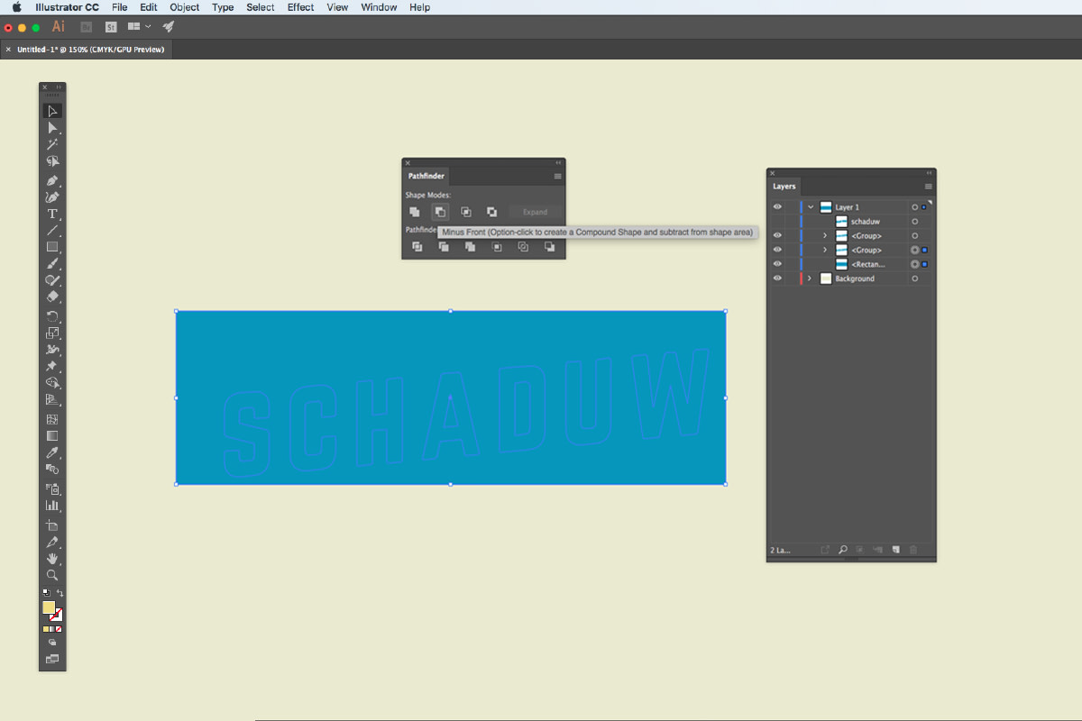Select the Curvature tool
Screen dimensions: 1082x721
(x=52, y=196)
